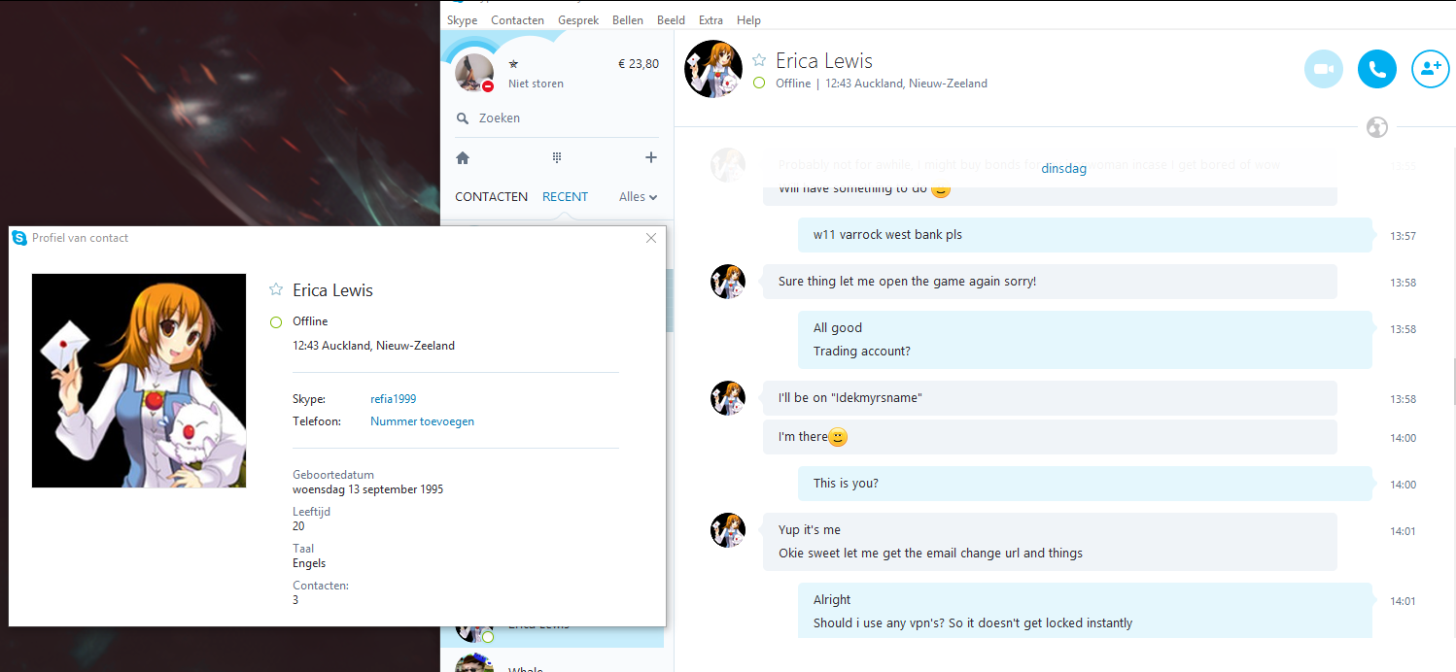
Task: Switch to the RECENT tab
Action: click(565, 196)
